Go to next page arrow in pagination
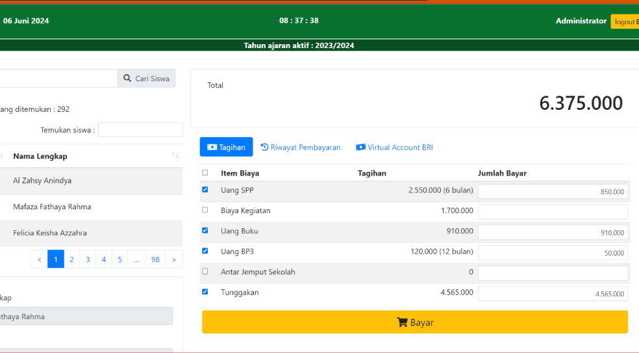Screen dimensions: 639x353 pyautogui.click(x=173, y=259)
